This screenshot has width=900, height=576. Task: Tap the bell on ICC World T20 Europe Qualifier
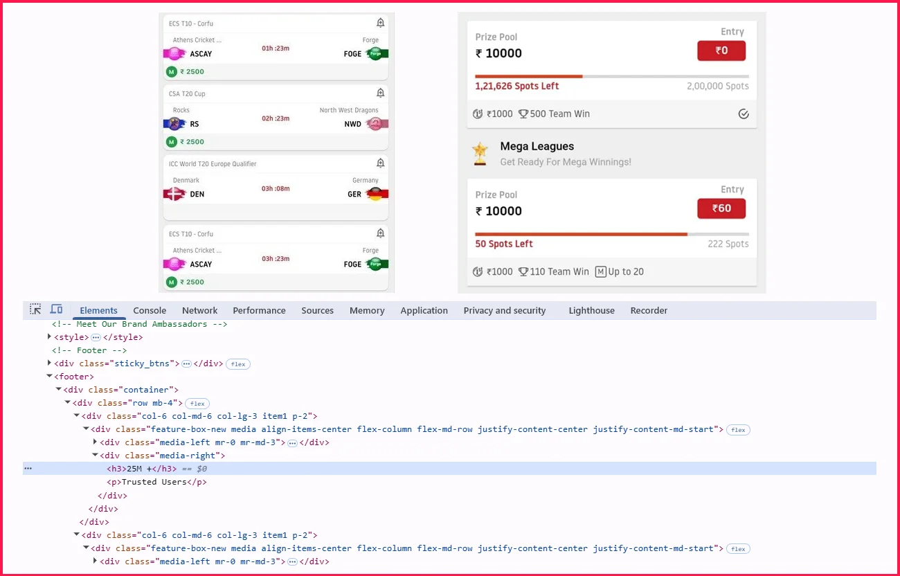[380, 163]
